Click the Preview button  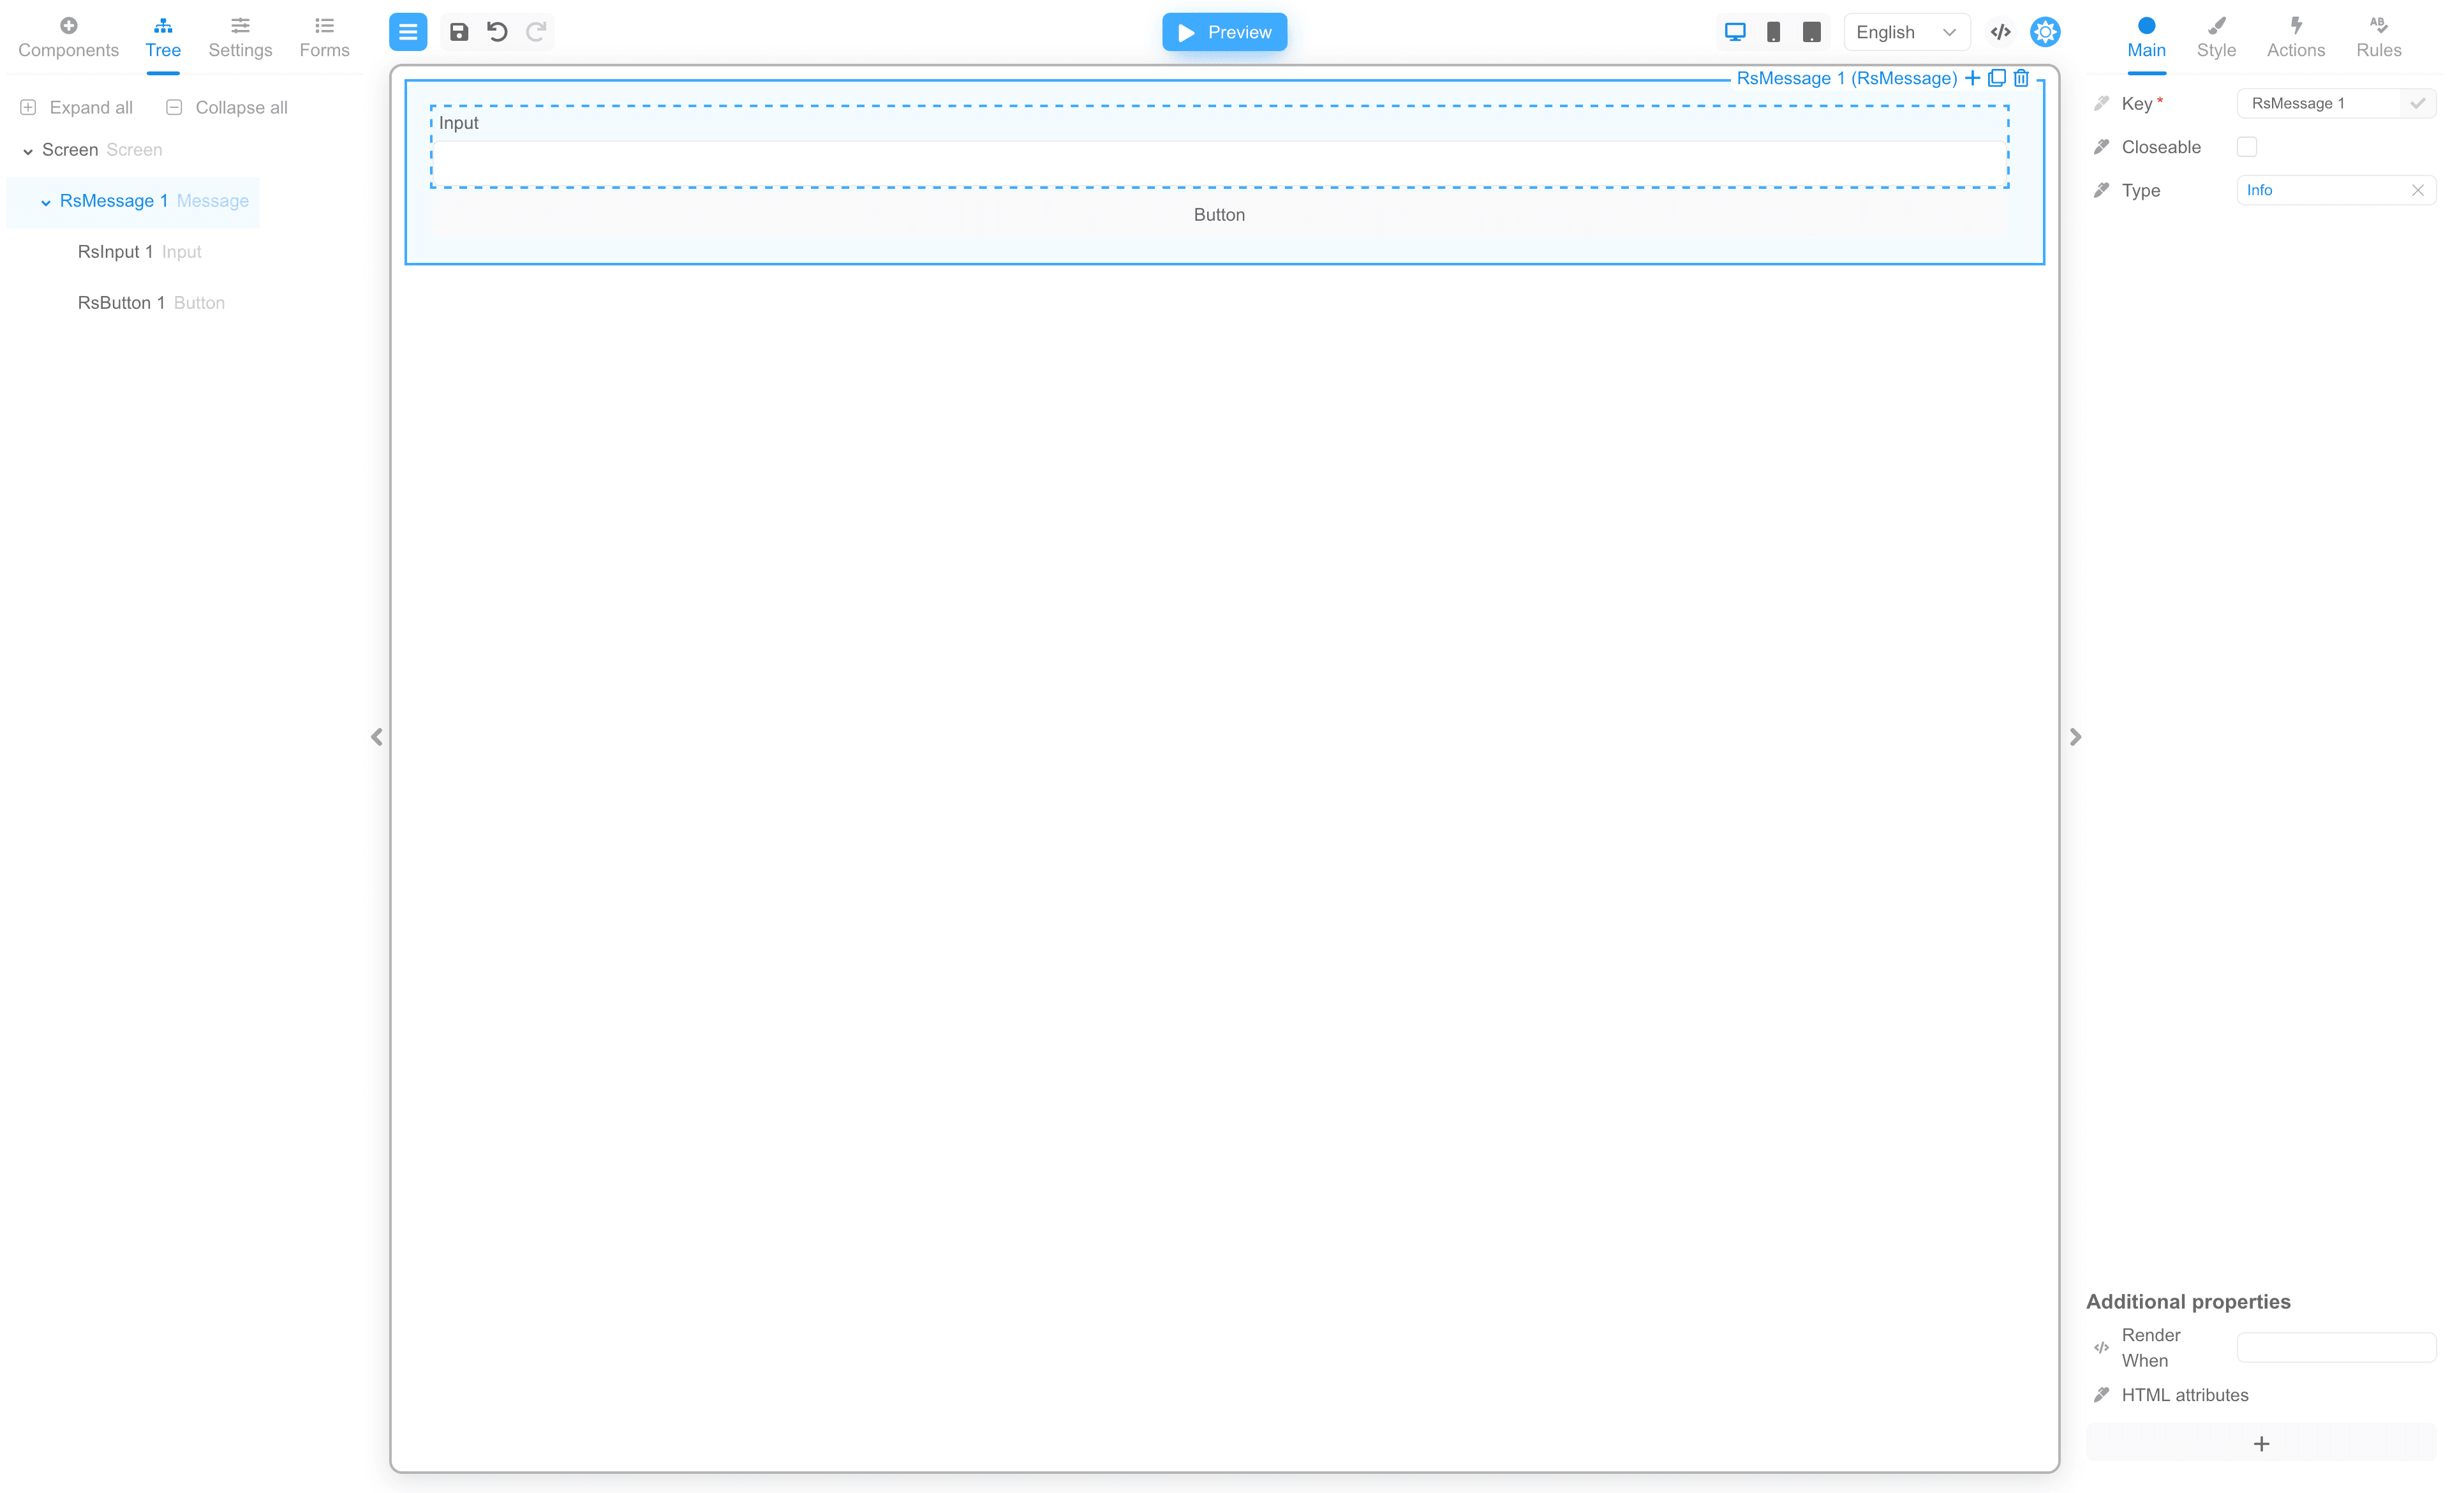click(1223, 32)
